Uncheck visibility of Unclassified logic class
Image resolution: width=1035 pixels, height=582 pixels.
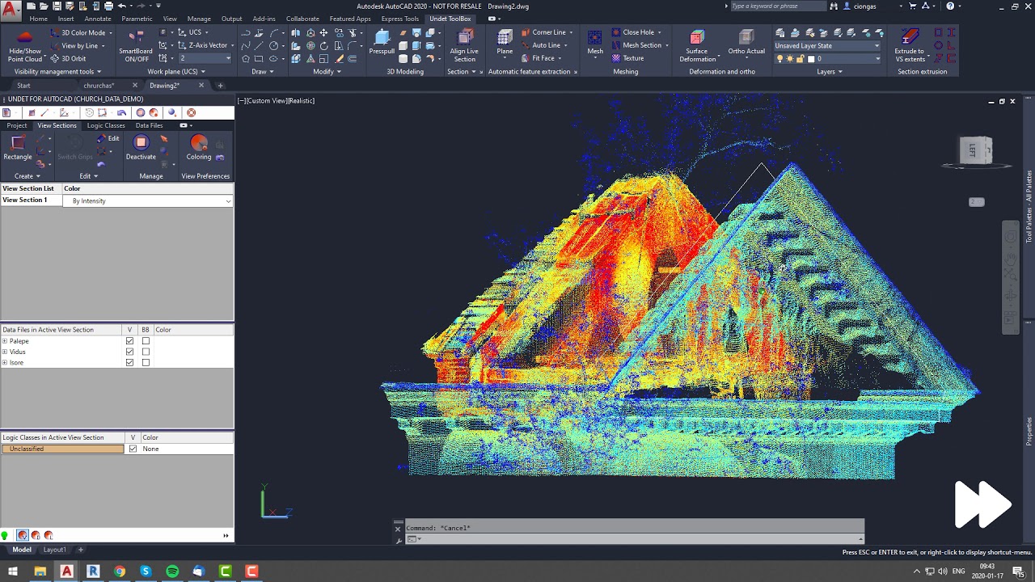click(x=133, y=449)
